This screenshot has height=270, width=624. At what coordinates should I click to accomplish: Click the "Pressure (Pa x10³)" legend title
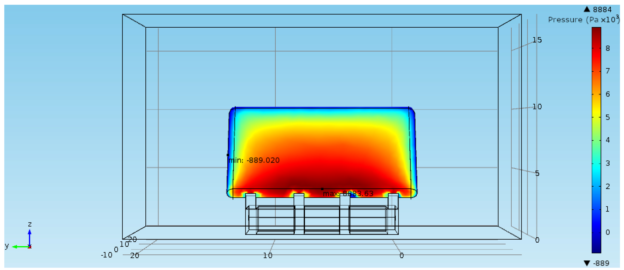[584, 19]
